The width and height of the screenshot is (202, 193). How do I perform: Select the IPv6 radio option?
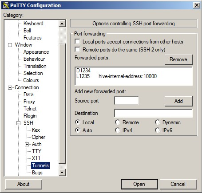[x=158, y=130]
